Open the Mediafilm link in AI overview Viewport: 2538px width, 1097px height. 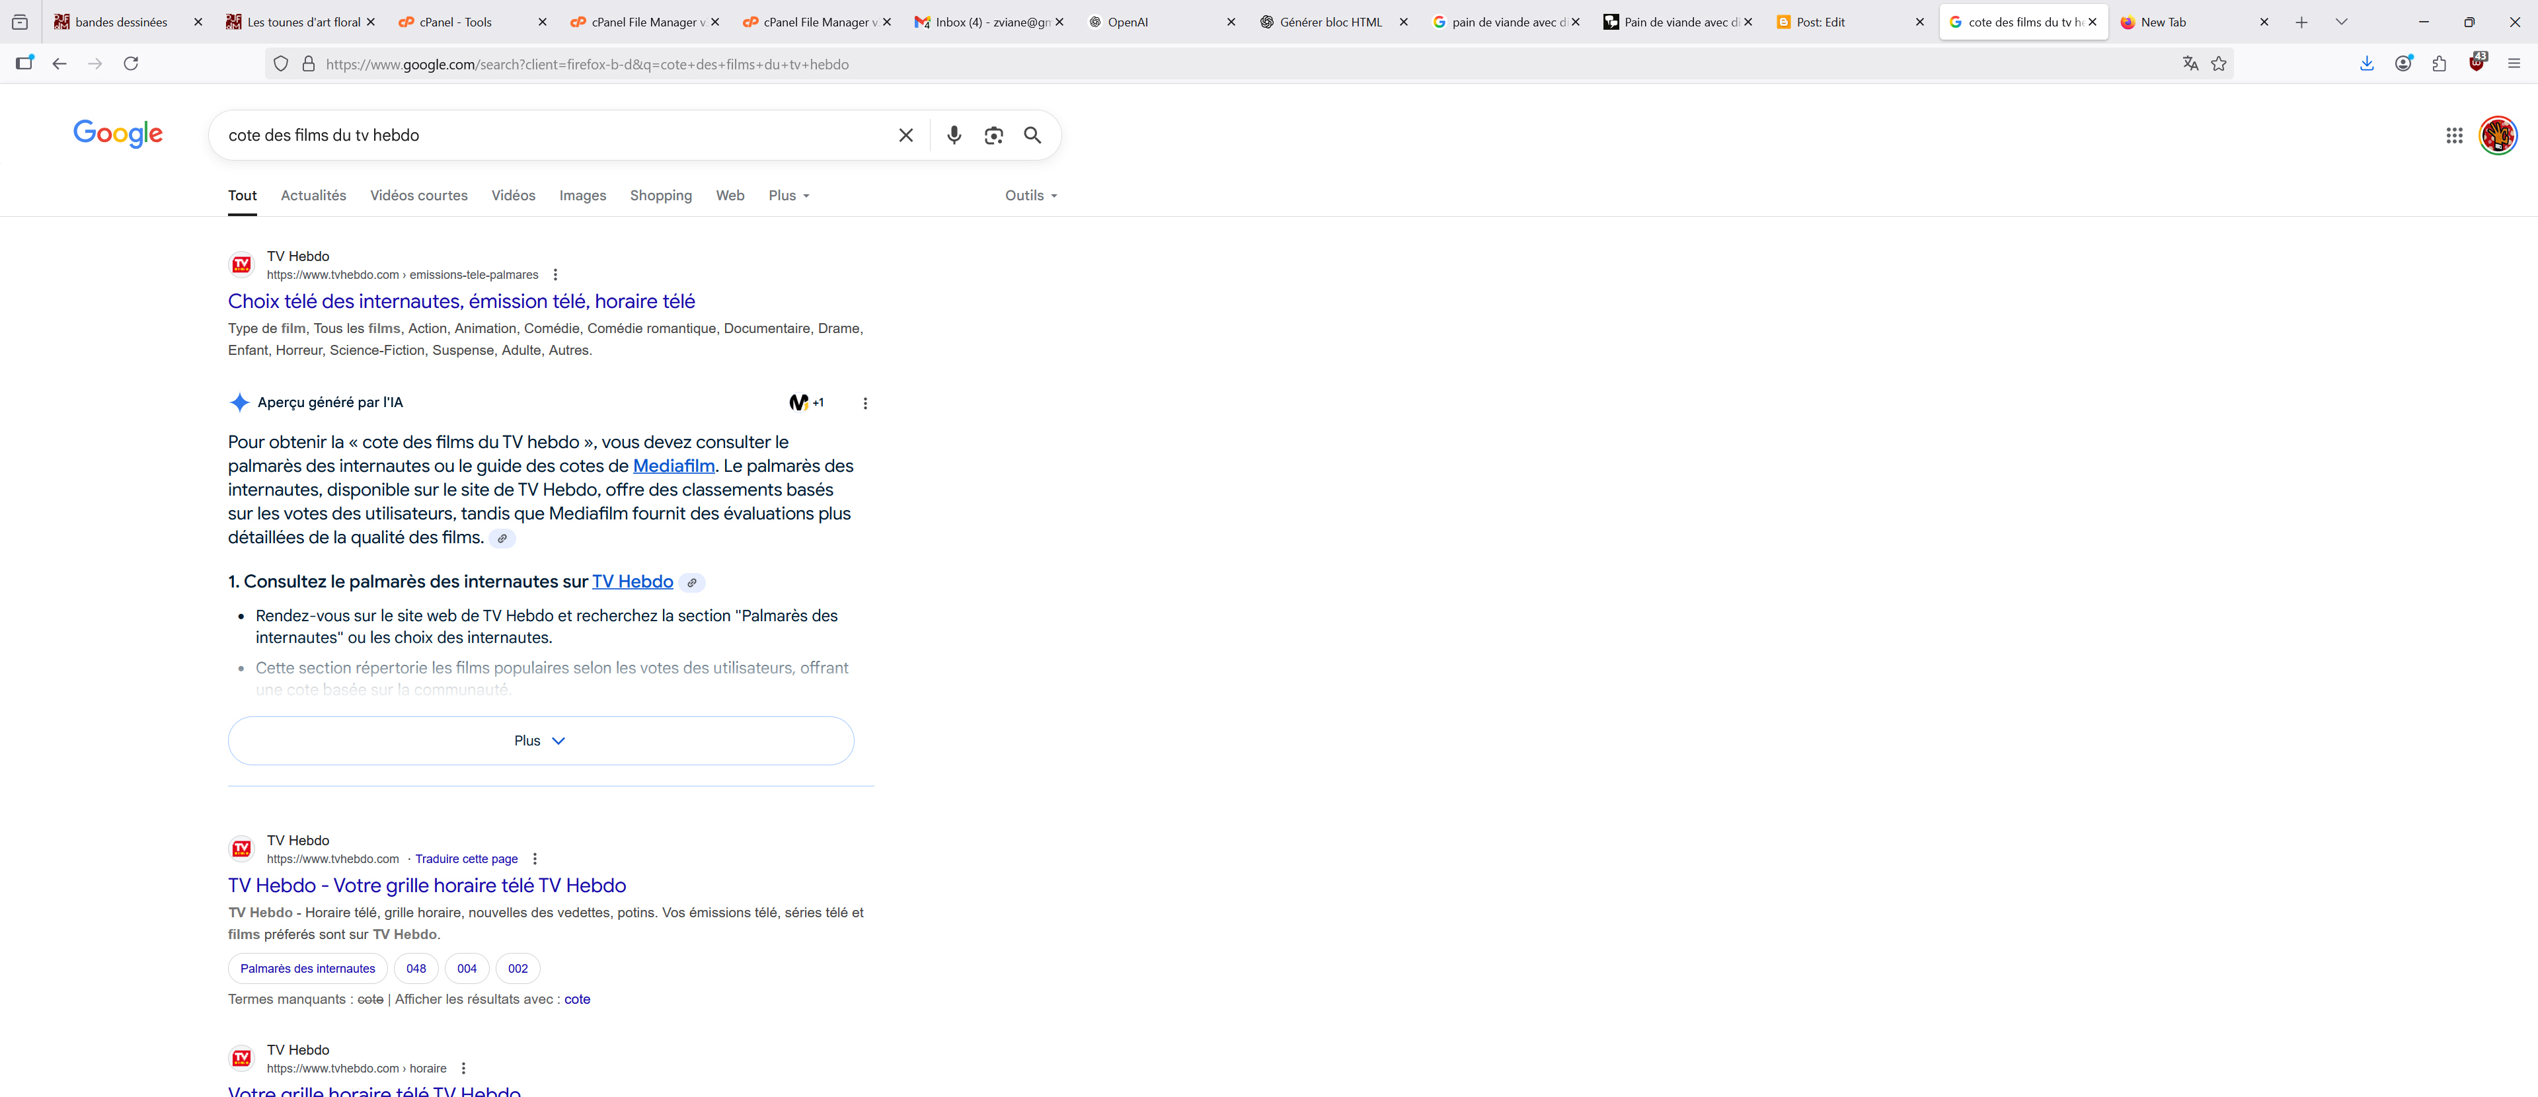pyautogui.click(x=673, y=466)
